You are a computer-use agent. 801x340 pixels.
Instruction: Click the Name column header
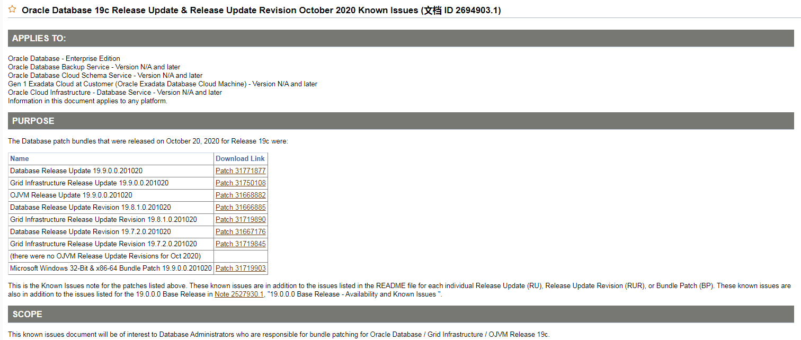(x=111, y=158)
